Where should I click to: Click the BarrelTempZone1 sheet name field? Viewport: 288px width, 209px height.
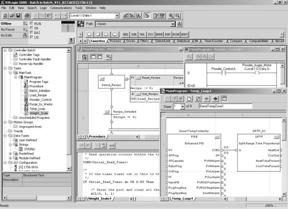pos(226,106)
